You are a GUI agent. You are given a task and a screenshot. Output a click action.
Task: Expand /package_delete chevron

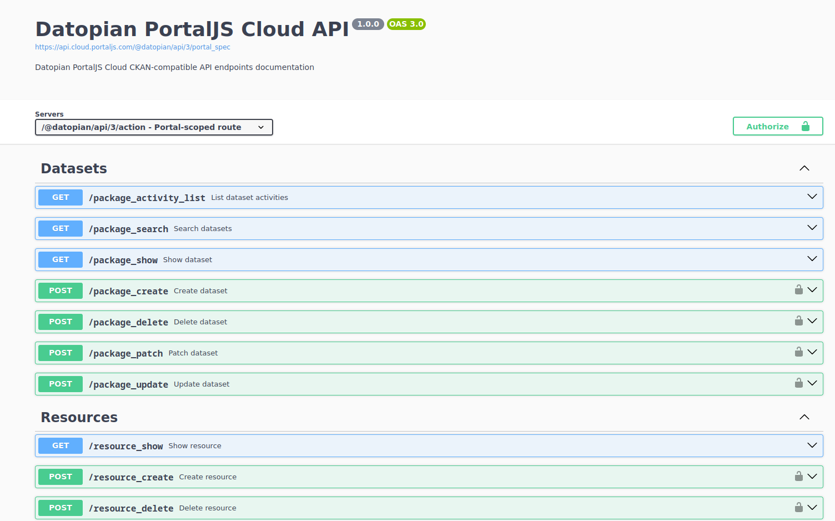[812, 322]
